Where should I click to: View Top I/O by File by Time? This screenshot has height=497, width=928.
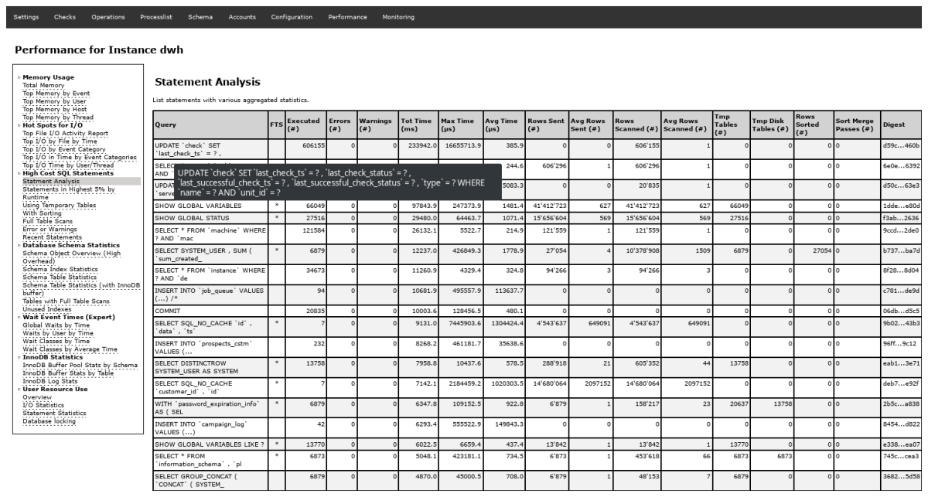[60, 141]
